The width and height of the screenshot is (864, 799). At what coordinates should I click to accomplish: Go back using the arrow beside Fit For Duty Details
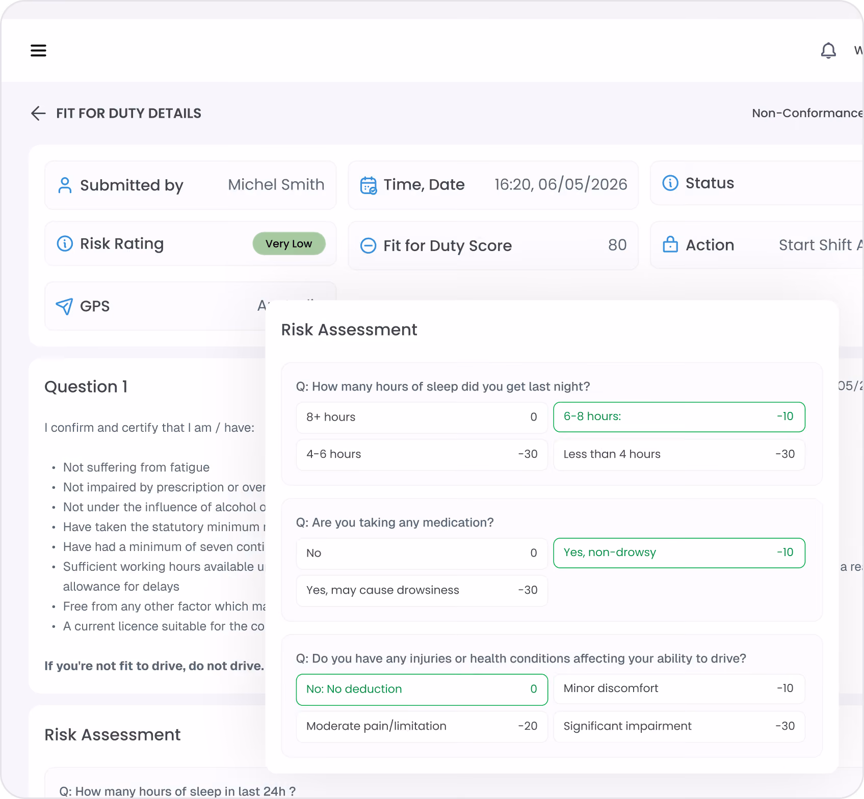click(x=38, y=113)
